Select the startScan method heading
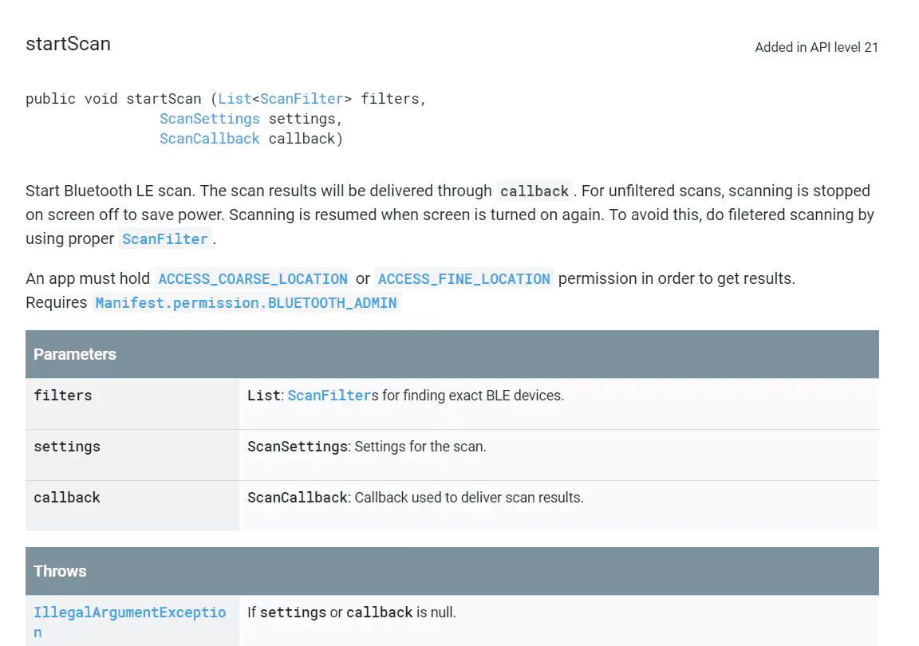Screen dimensions: 919x646 click(68, 44)
